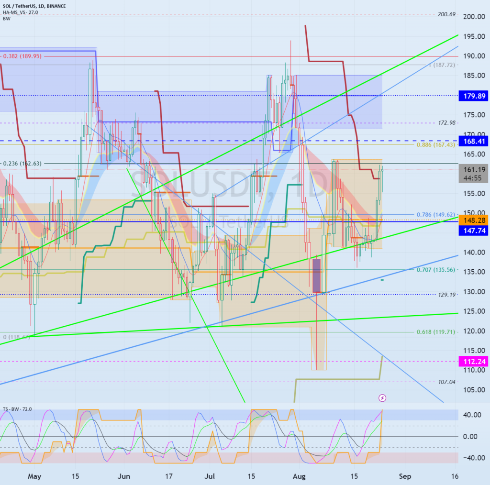
Task: Click the current price label 161.19
Action: [472, 169]
